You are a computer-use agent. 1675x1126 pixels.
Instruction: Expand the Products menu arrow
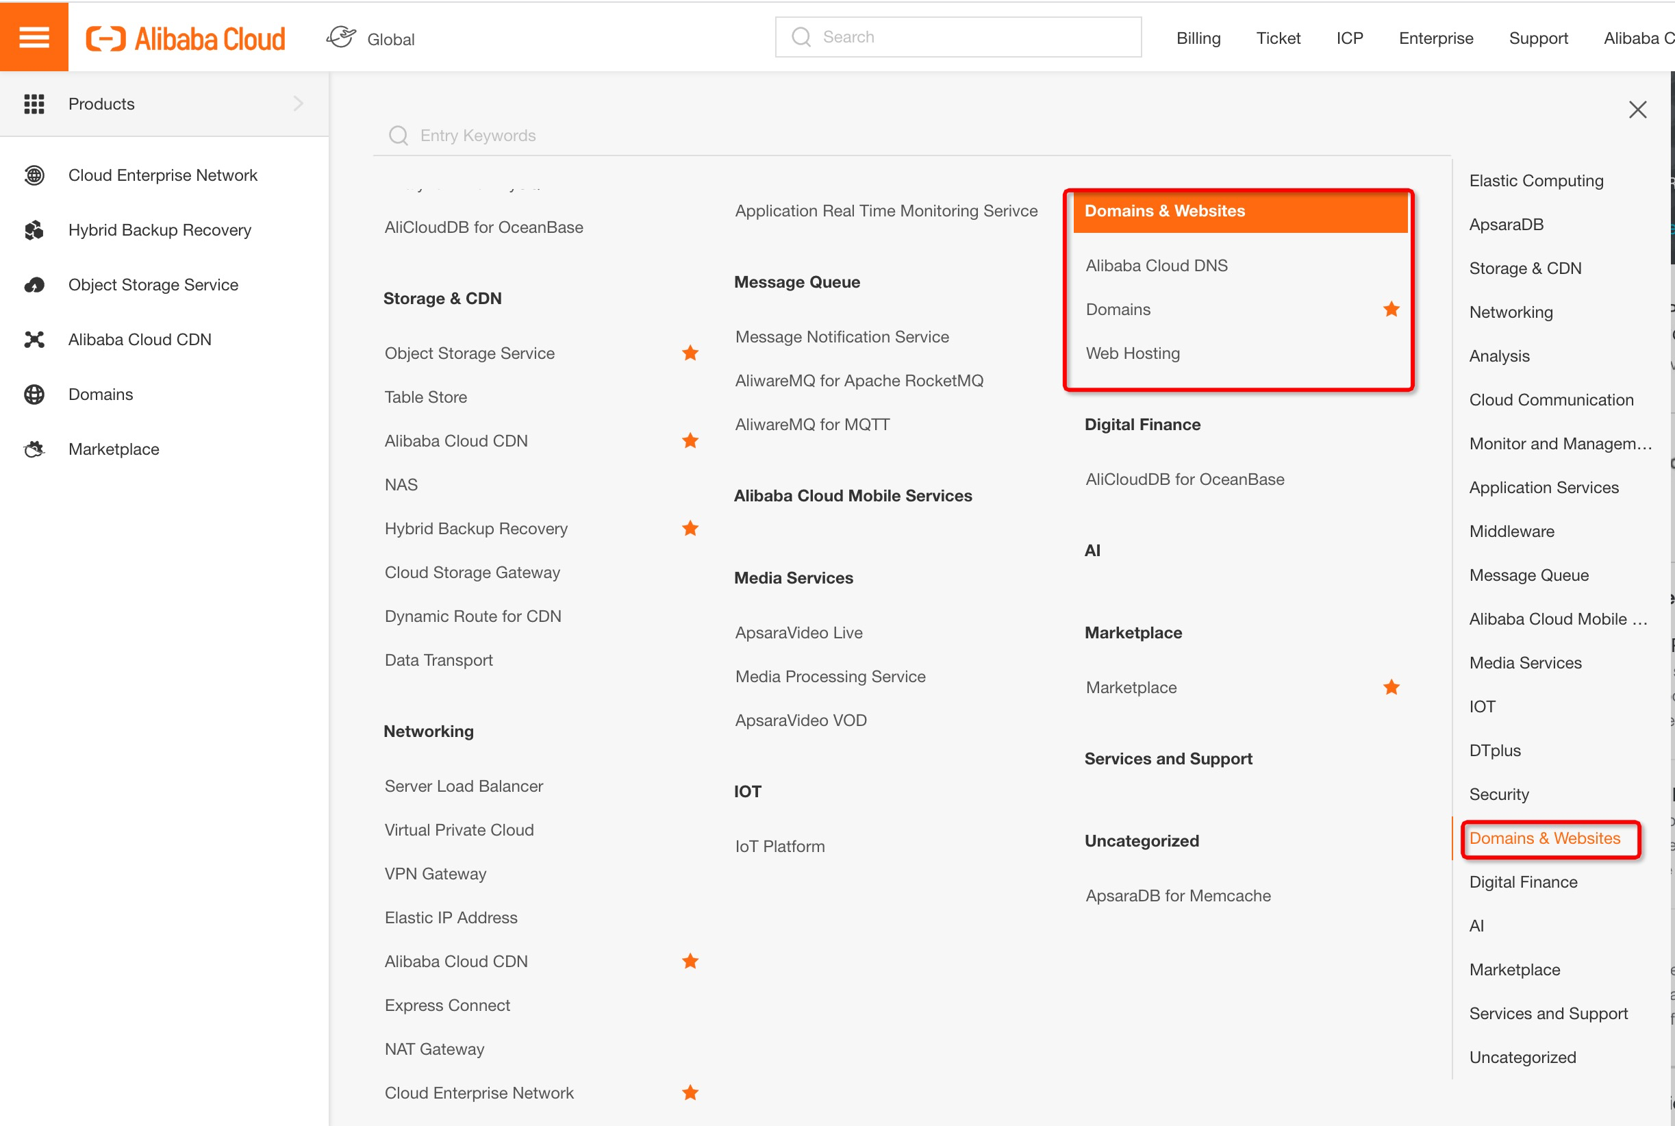(x=299, y=104)
